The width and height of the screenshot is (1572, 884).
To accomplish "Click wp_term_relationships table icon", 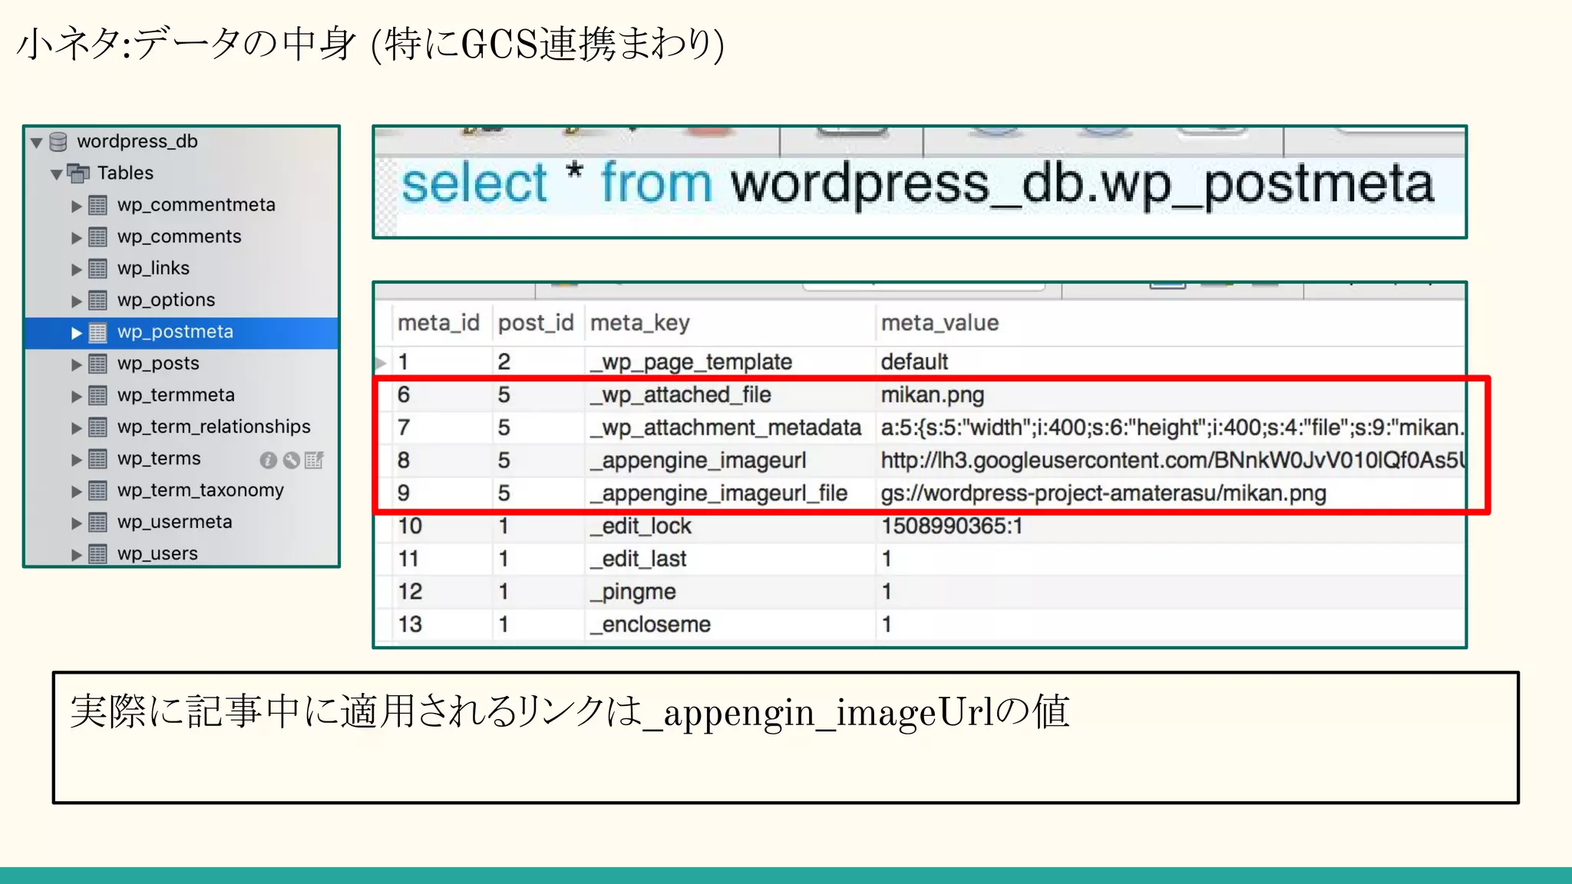I will pos(97,427).
